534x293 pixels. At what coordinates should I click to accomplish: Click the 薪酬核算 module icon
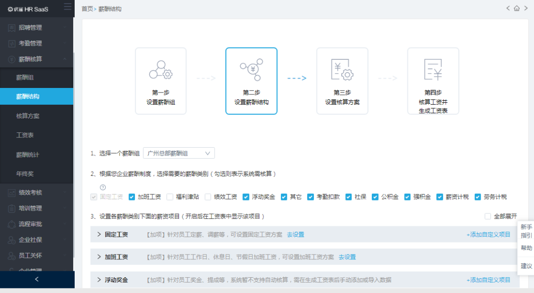click(x=11, y=59)
